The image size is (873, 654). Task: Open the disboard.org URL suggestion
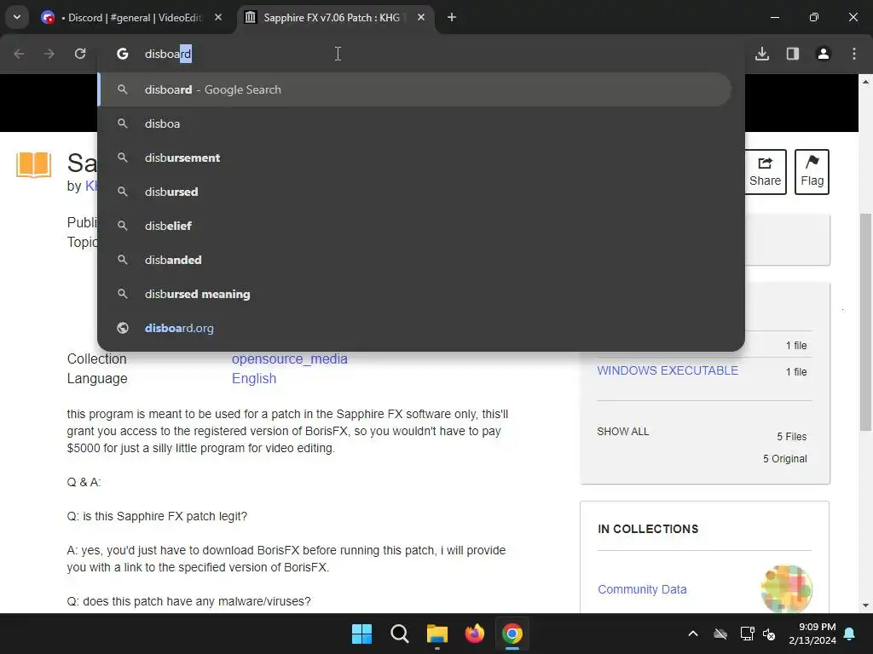click(414, 328)
